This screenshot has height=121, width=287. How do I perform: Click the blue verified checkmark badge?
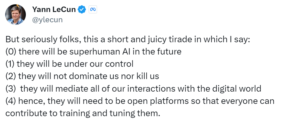tap(82, 10)
